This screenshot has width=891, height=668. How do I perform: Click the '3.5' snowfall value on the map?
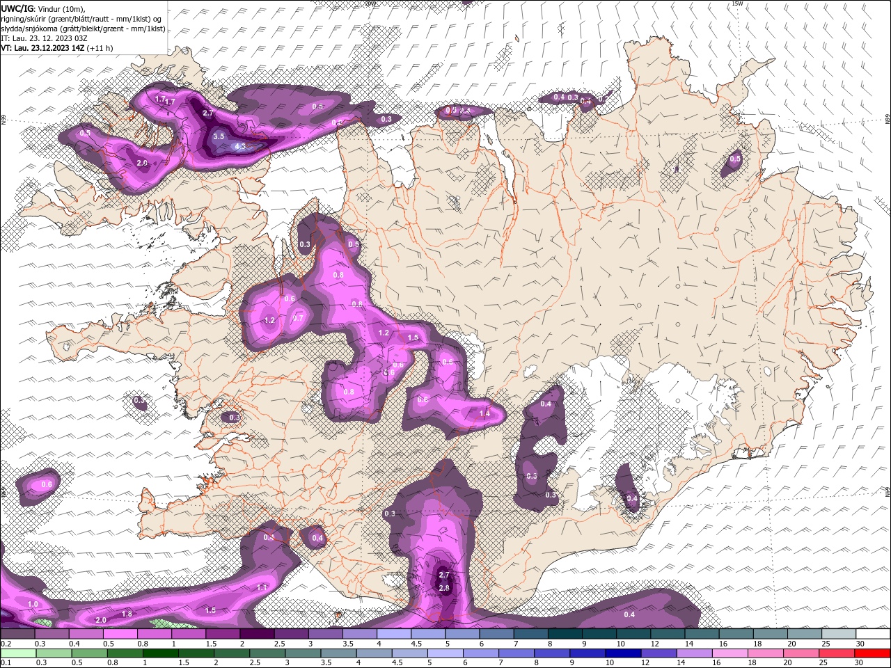coord(219,136)
